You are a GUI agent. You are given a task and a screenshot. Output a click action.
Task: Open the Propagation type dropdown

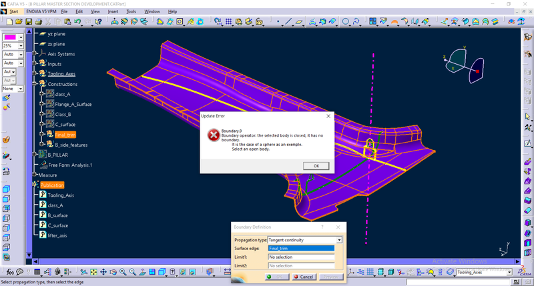coord(339,239)
